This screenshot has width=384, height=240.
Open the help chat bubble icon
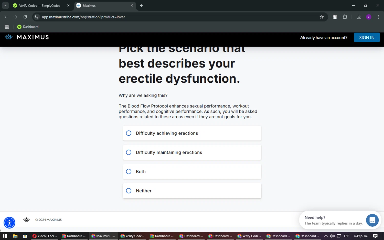coord(372,220)
